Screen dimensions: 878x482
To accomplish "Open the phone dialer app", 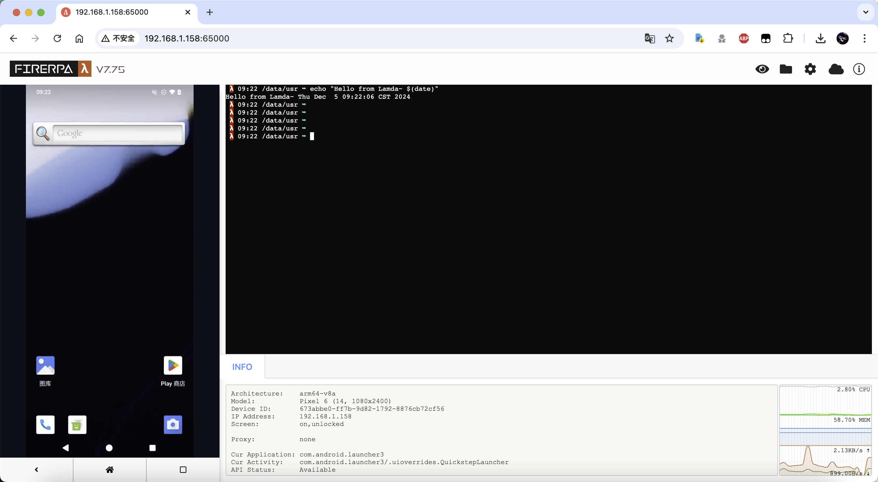I will click(x=45, y=425).
